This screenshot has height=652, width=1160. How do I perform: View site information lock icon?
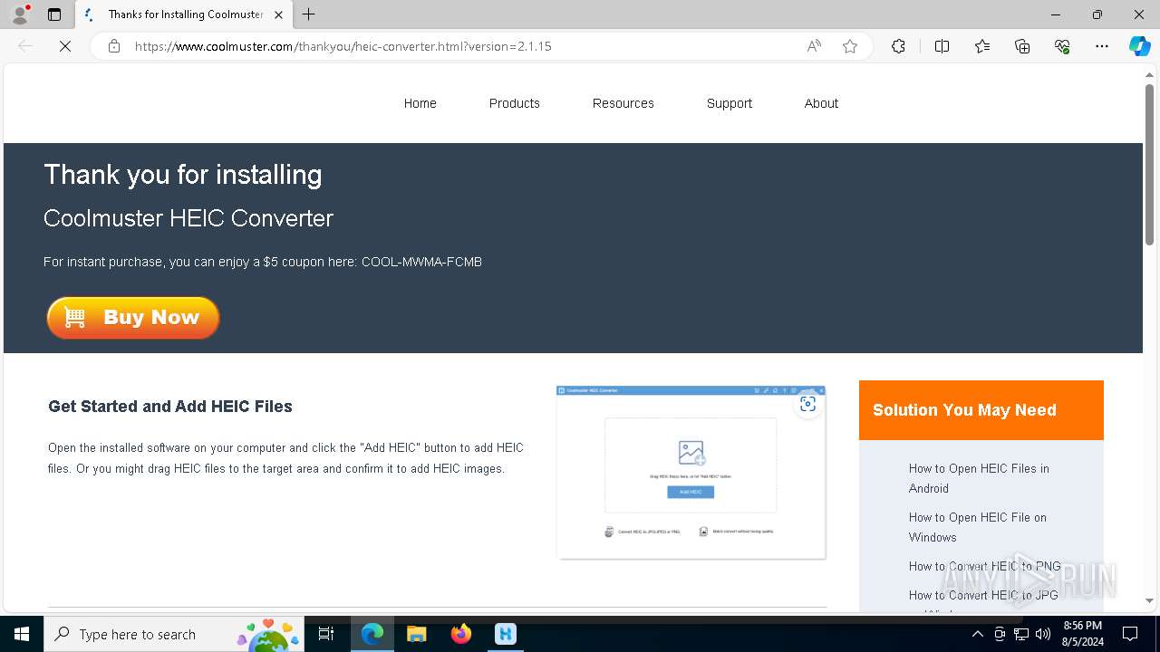[114, 46]
